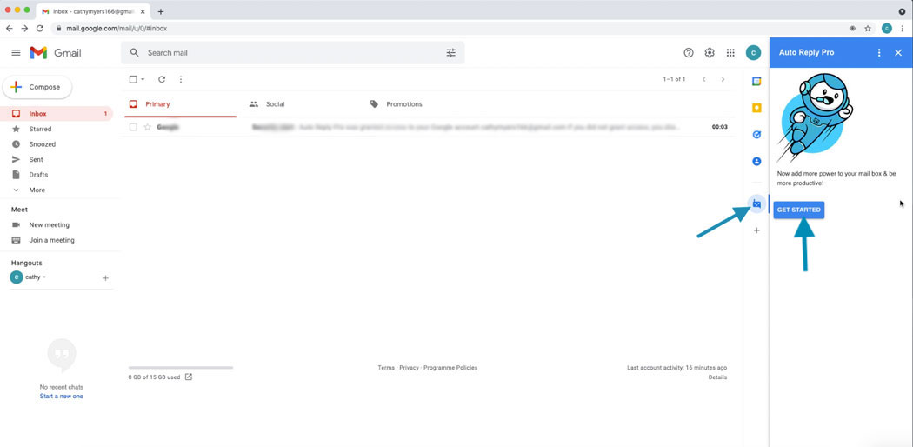Screen dimensions: 913x447
Task: Get add-ons plus icon in side panel
Action: click(x=756, y=230)
